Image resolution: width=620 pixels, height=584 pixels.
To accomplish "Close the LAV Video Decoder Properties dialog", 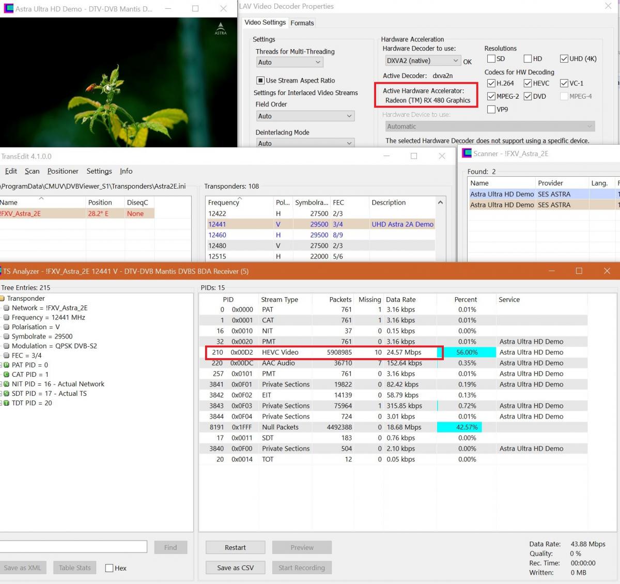I will coord(608,6).
